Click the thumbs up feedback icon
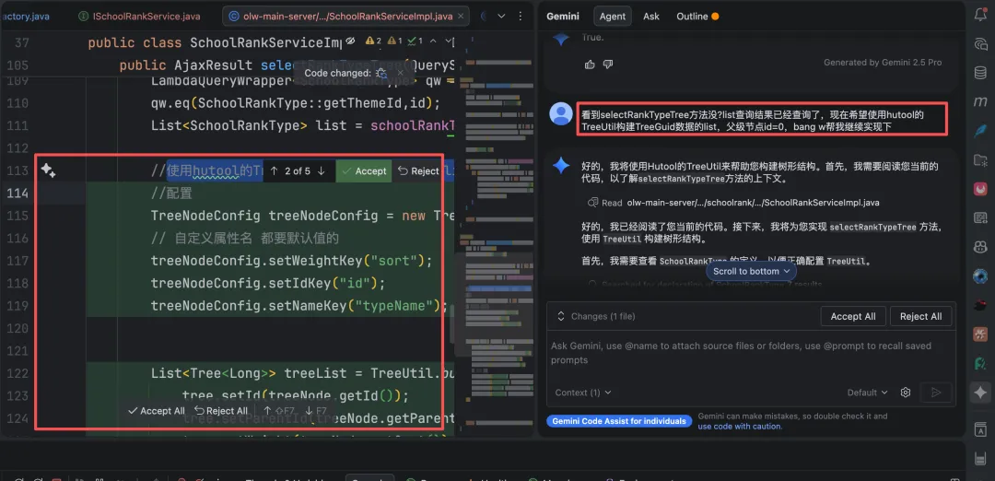The image size is (995, 481). pyautogui.click(x=591, y=65)
